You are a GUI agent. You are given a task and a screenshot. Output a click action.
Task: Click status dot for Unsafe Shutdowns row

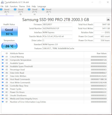3,95
